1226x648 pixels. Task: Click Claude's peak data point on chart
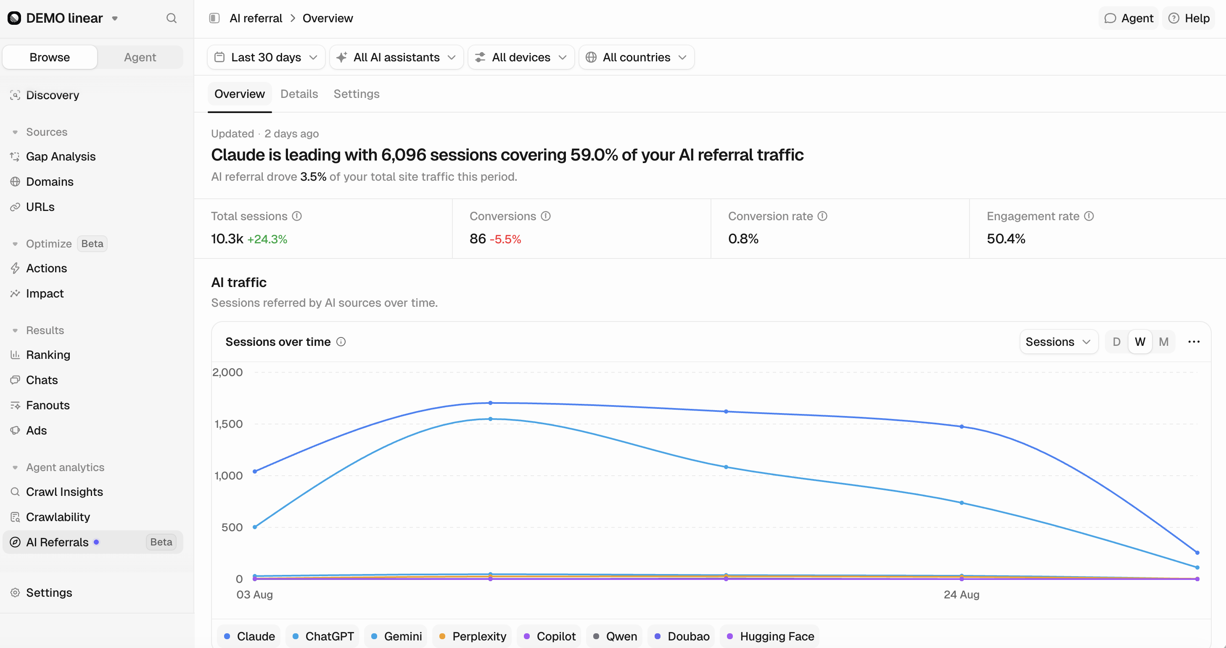(490, 403)
